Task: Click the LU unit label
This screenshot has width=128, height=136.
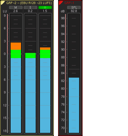Action: point(5,11)
